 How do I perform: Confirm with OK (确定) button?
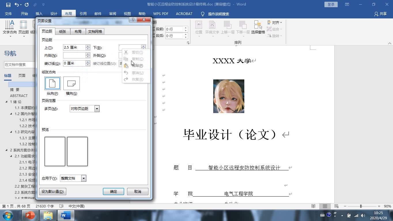pyautogui.click(x=114, y=191)
